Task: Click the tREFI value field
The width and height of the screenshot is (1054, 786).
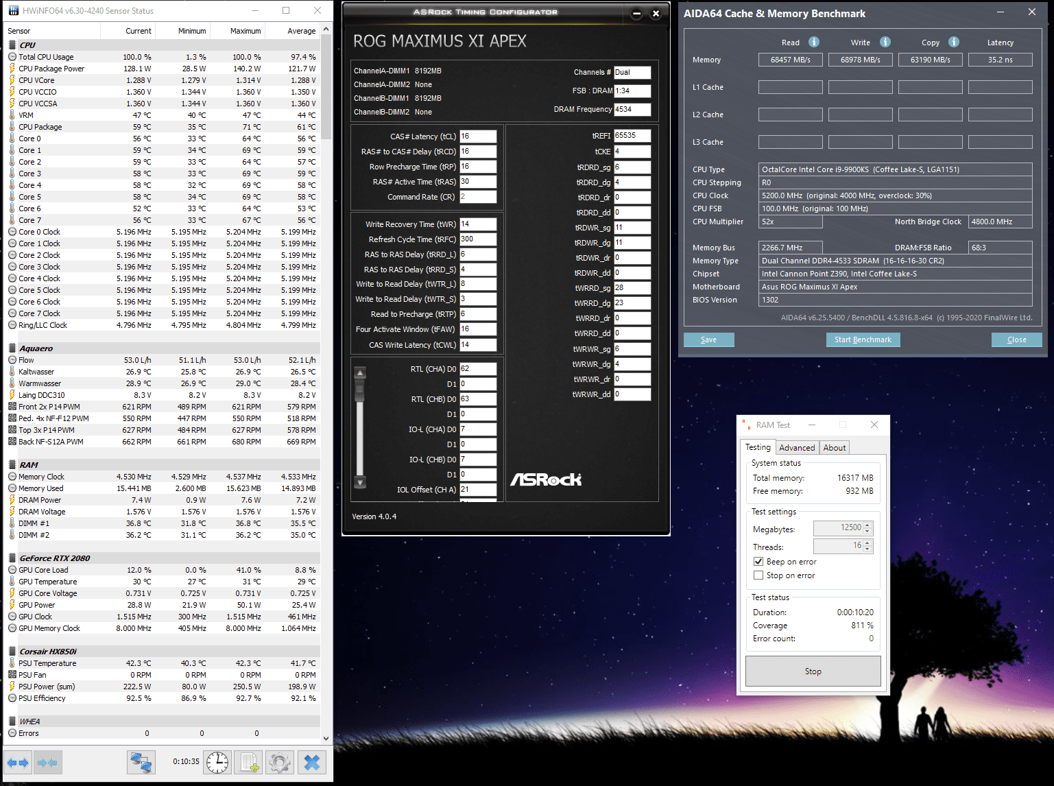Action: [x=632, y=136]
